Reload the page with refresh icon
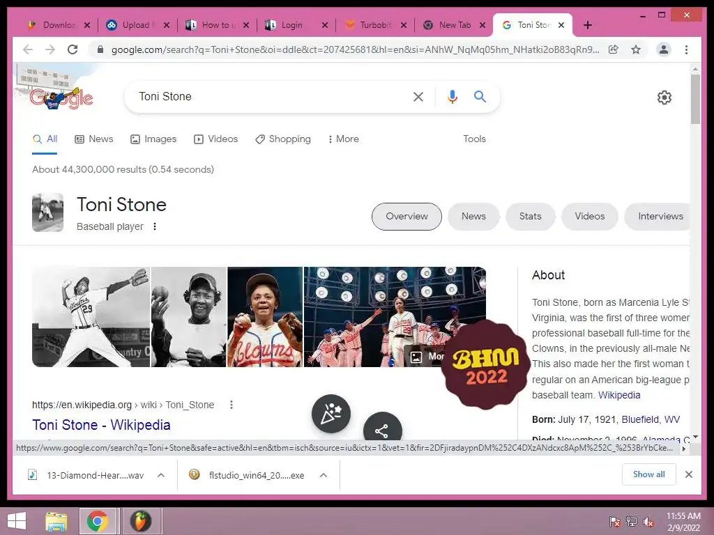This screenshot has height=535, width=714. pyautogui.click(x=73, y=49)
